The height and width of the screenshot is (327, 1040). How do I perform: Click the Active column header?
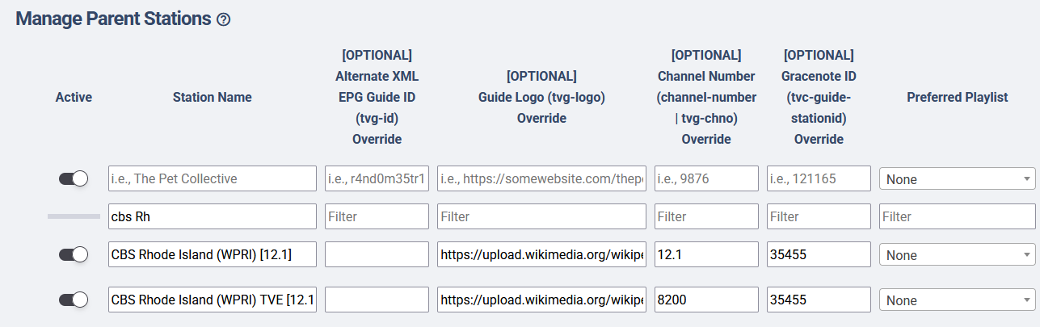[74, 97]
